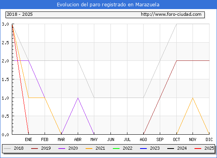The image size is (217, 158).
Task: Select the purple 2020 legend swatch
Action: tap(62, 149)
